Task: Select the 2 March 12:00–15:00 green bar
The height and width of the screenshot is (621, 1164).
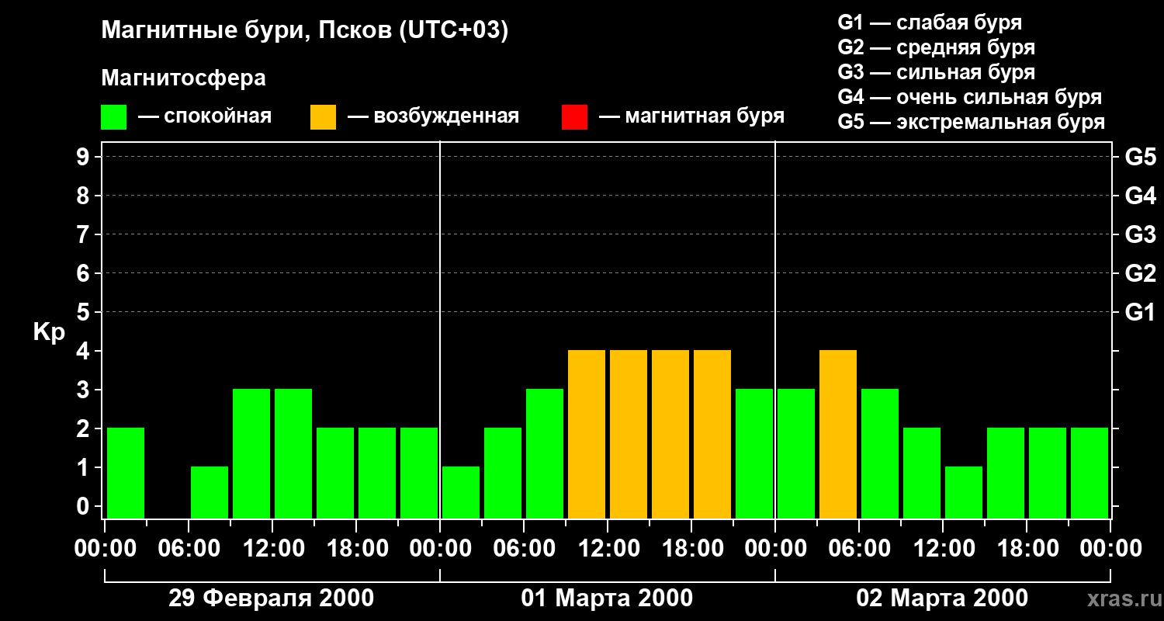Action: click(964, 492)
